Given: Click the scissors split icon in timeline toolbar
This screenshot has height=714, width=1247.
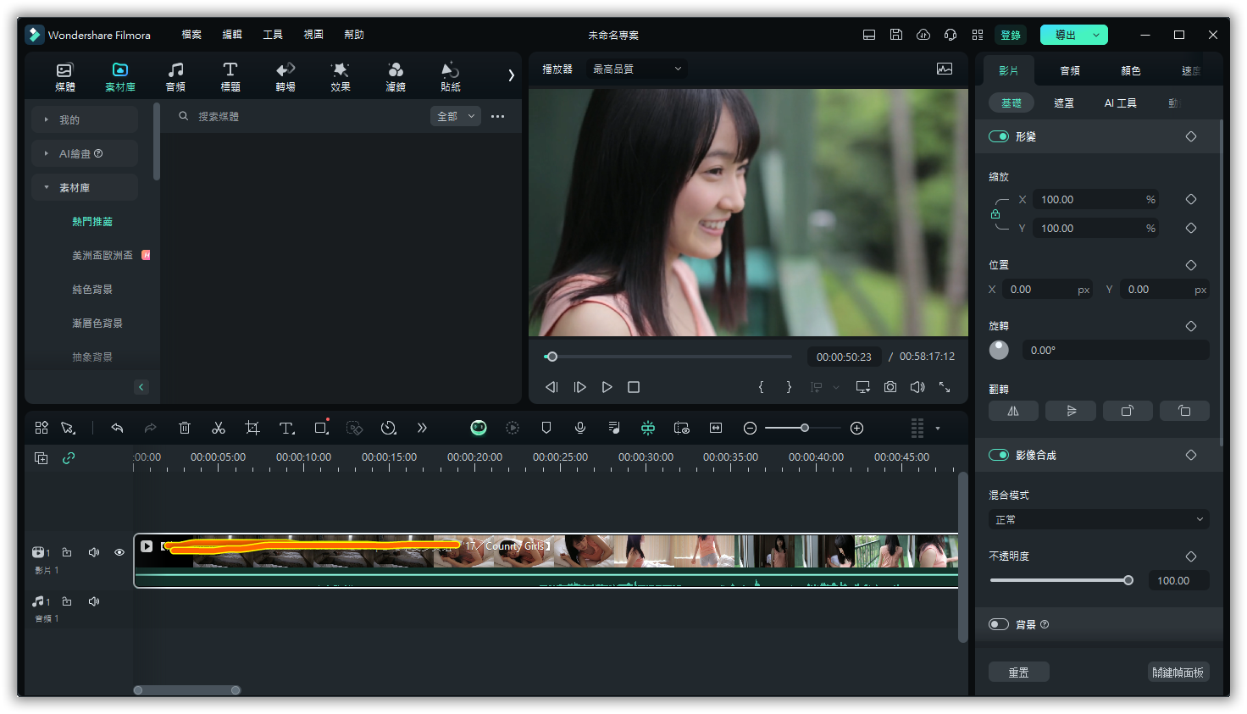Looking at the screenshot, I should click(219, 429).
